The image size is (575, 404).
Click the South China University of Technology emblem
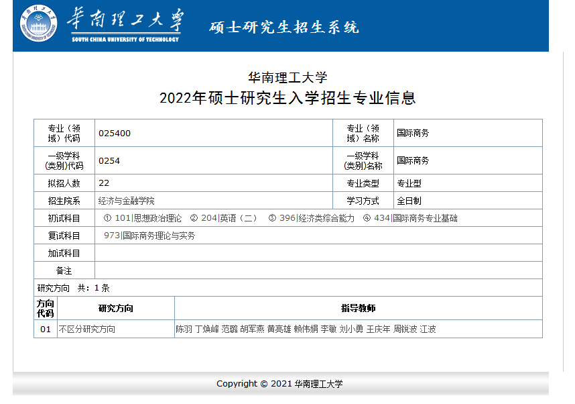point(38,23)
